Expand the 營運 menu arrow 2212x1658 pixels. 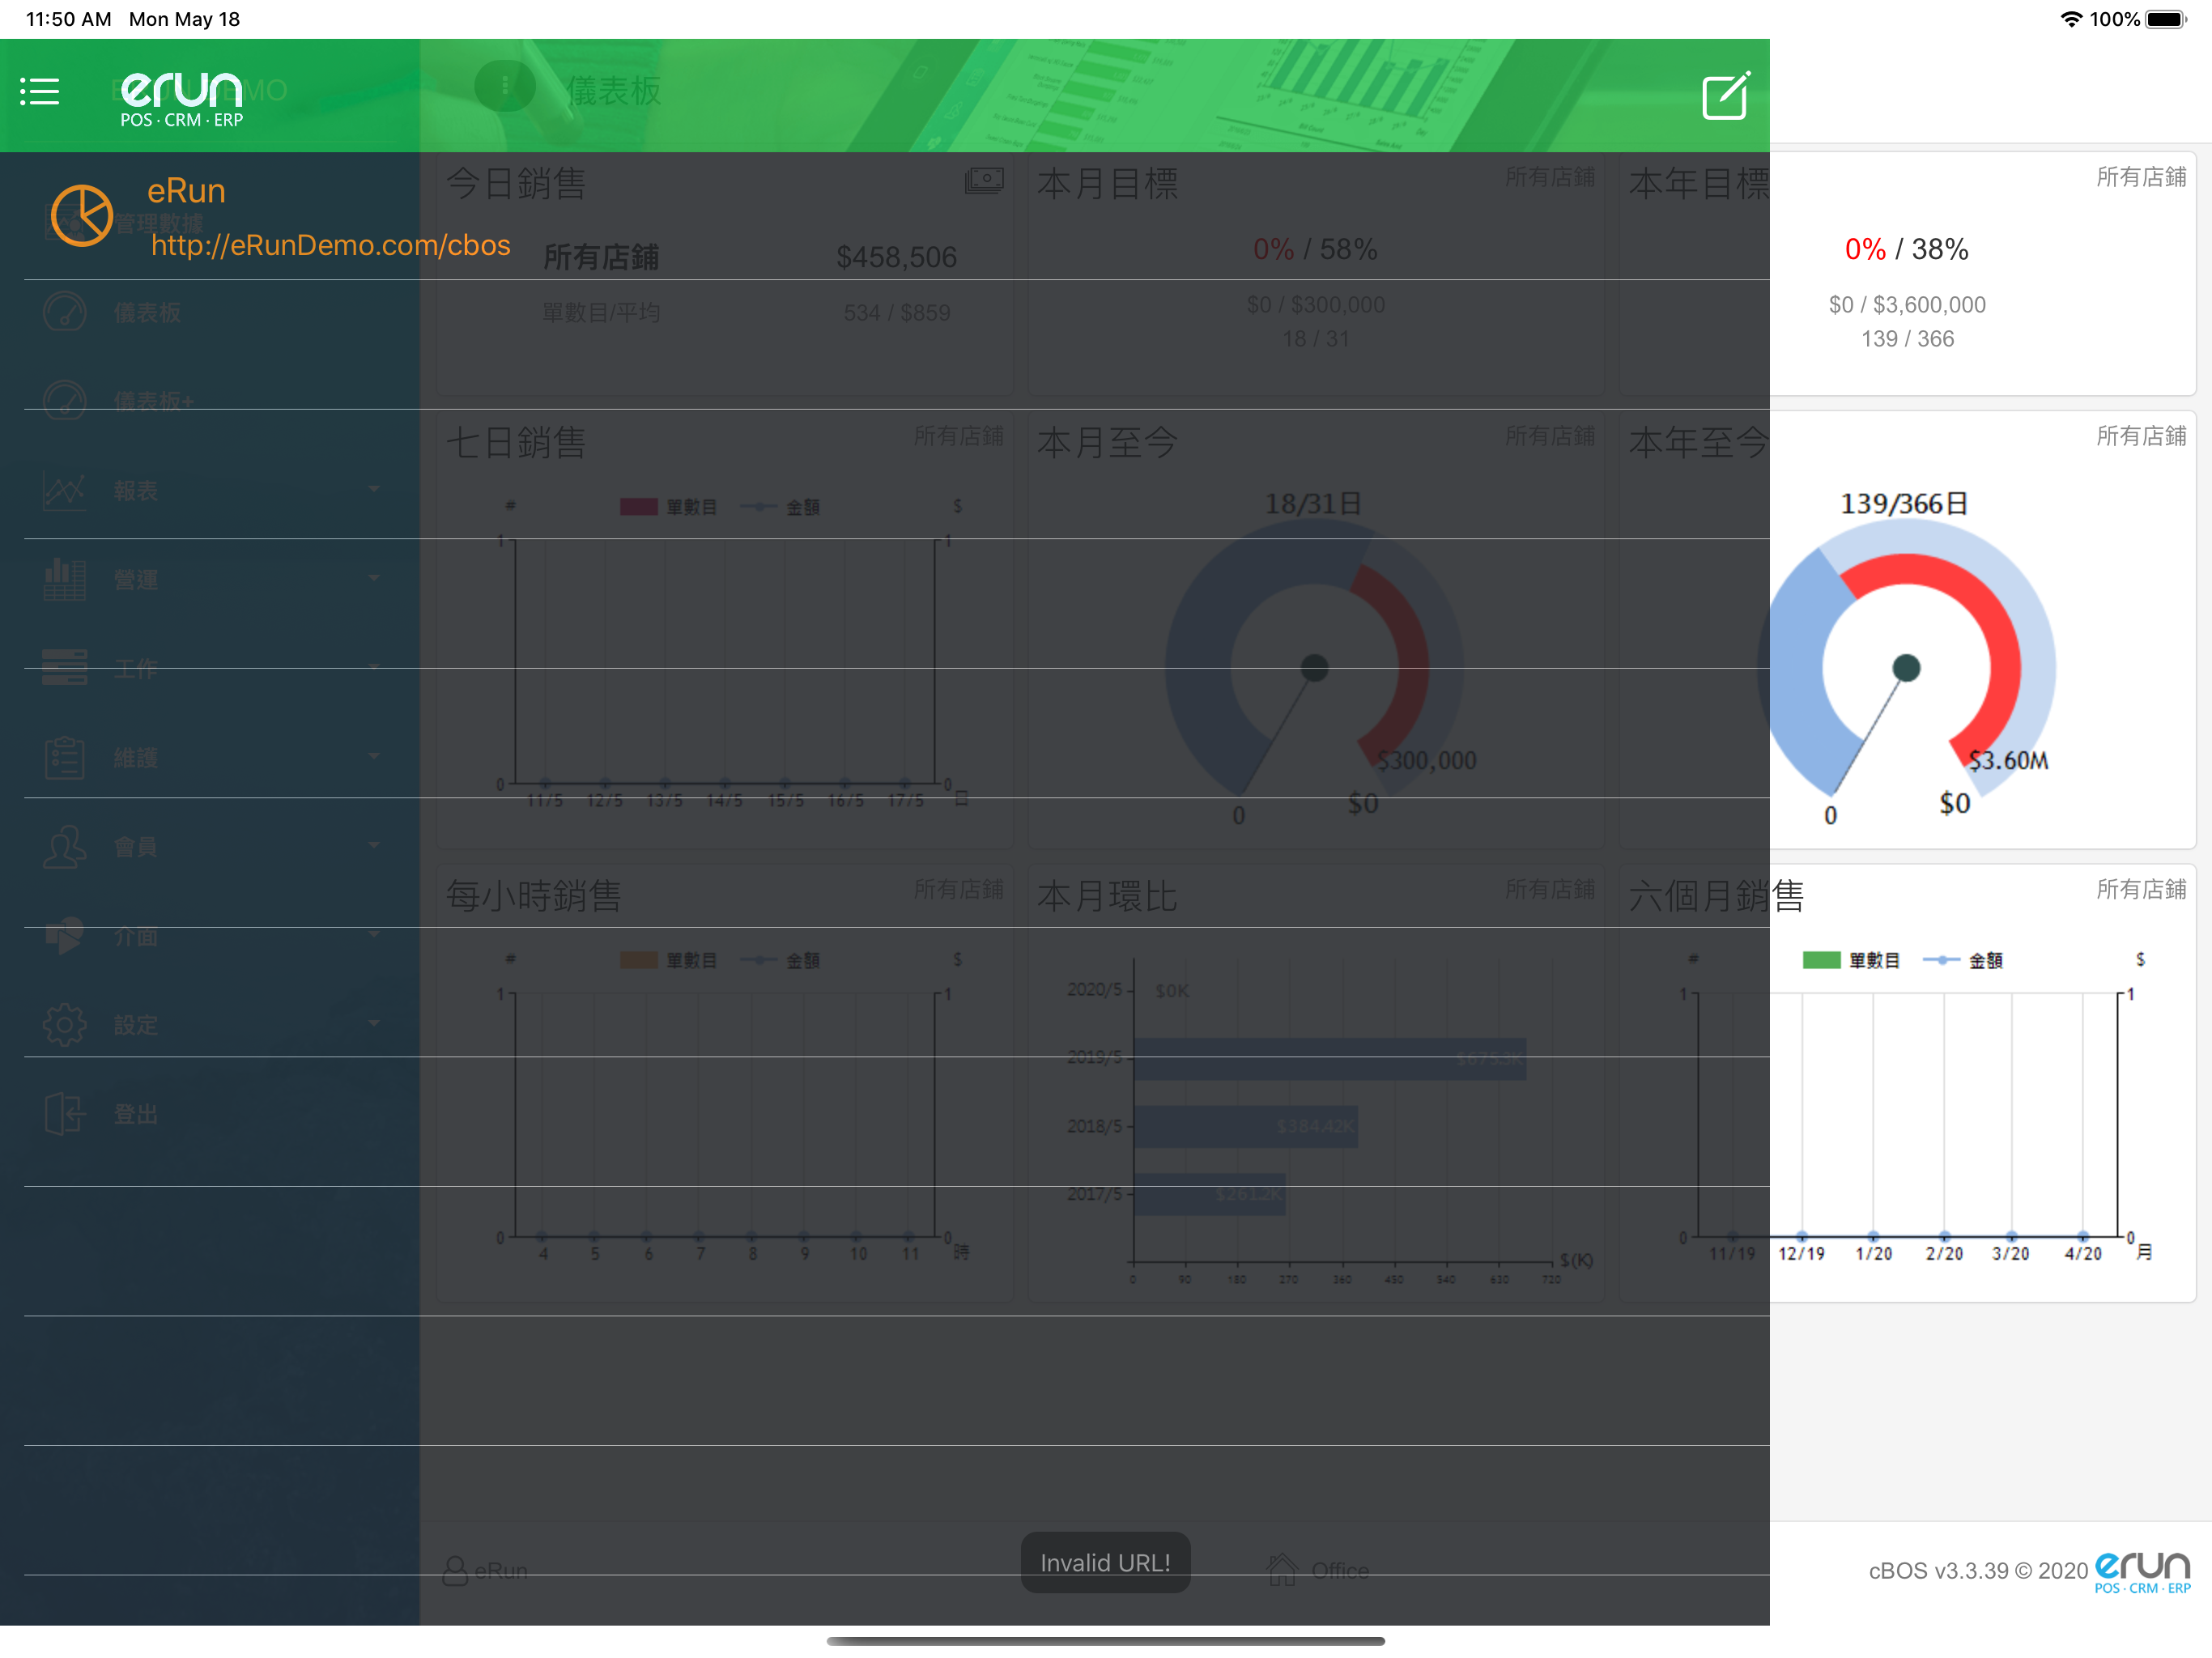(x=374, y=578)
